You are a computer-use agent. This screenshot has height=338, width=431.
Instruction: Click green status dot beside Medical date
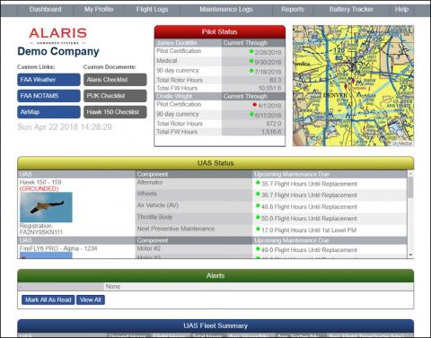click(251, 61)
